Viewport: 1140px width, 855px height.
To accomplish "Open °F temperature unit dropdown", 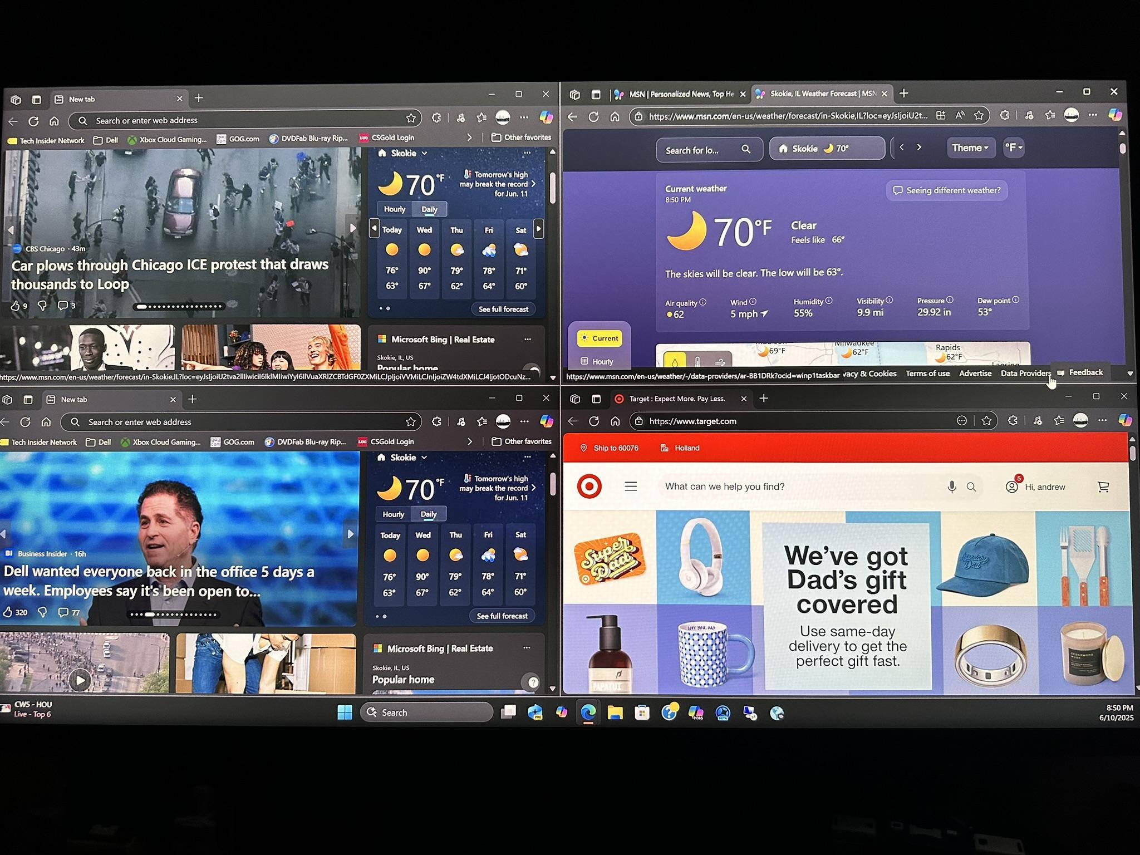I will click(1013, 148).
